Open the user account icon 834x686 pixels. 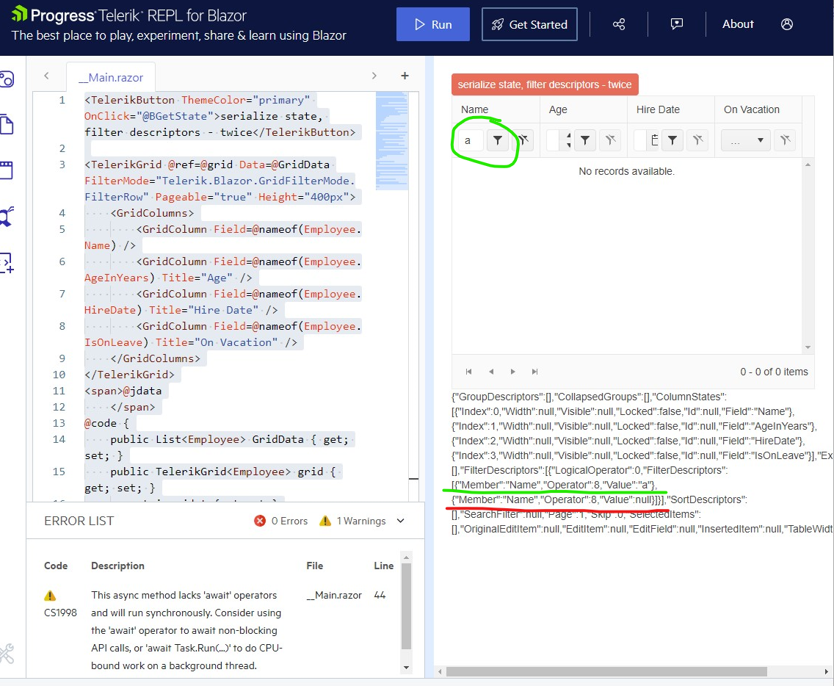(x=787, y=24)
